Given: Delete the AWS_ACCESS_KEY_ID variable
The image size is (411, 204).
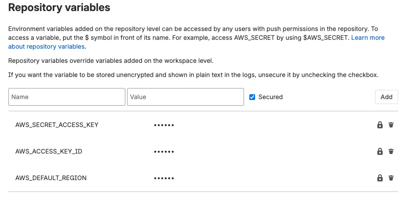Looking at the screenshot, I should pyautogui.click(x=391, y=151).
